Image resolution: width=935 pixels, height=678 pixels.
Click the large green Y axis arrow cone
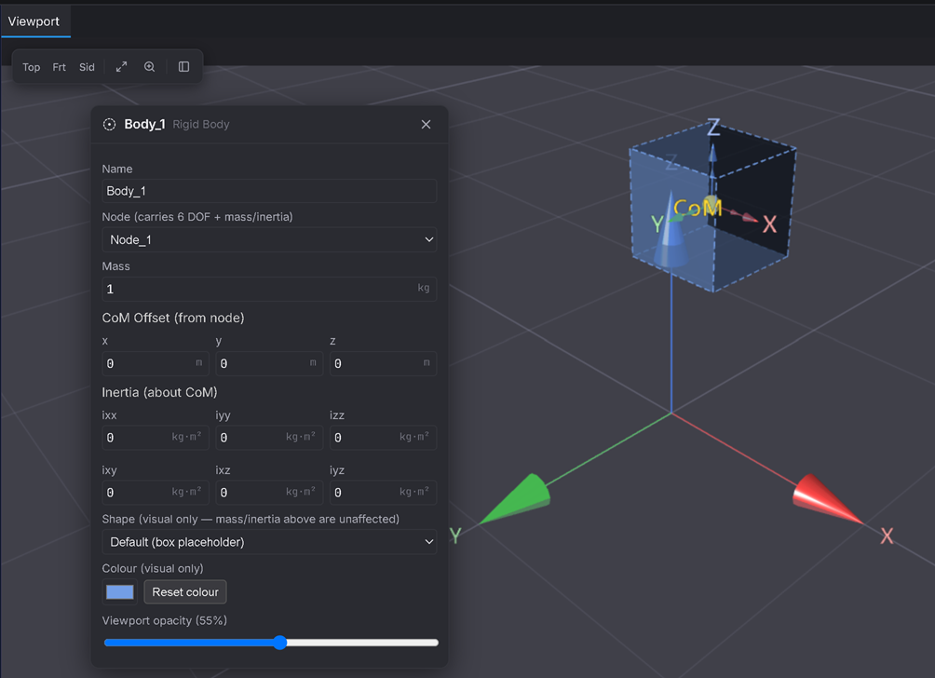(515, 498)
